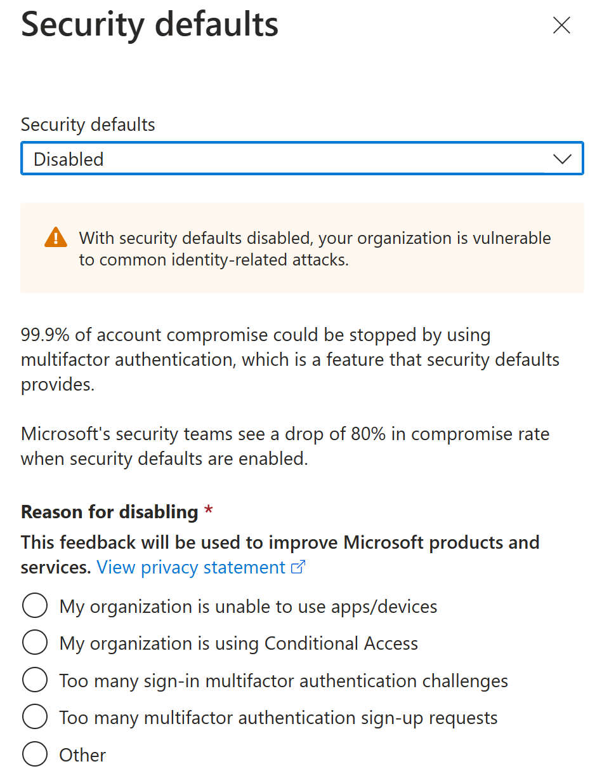Click the paragraph about 99.9% of account compromise
The image size is (602, 778).
pos(289,359)
